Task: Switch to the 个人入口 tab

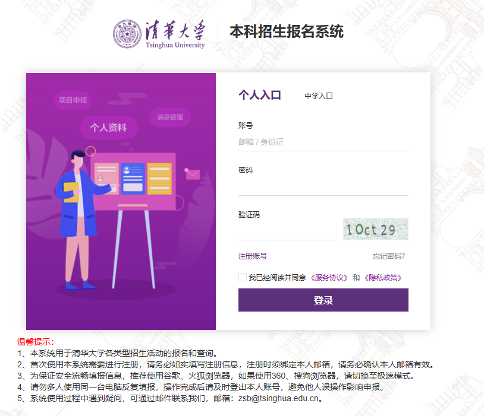Action: point(260,95)
